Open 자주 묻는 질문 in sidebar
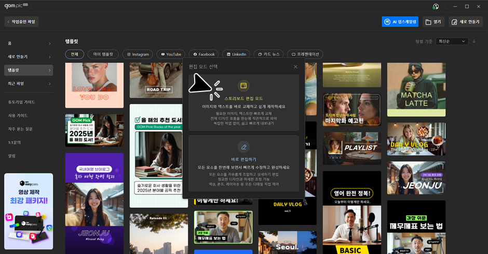488x254 pixels. [x=20, y=129]
